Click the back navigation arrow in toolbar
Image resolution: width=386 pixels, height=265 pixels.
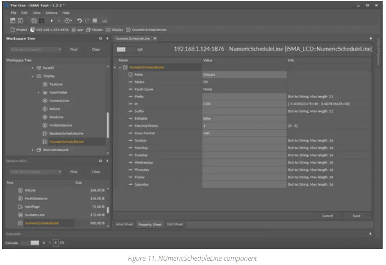point(52,21)
